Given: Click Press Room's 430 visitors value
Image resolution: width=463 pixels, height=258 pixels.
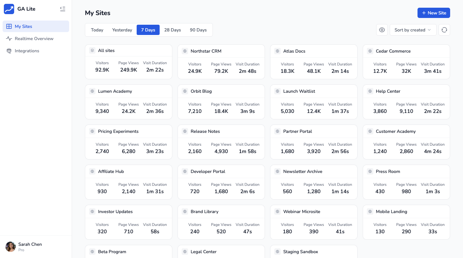Looking at the screenshot, I should (x=380, y=191).
